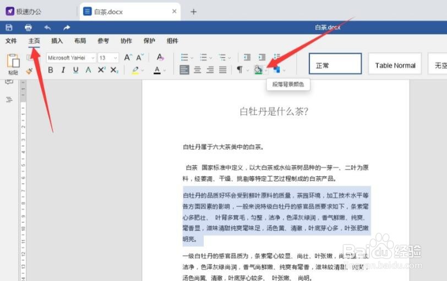The image size is (447, 281).
Task: Open the navigation outline in sidebar
Action: tap(9, 99)
